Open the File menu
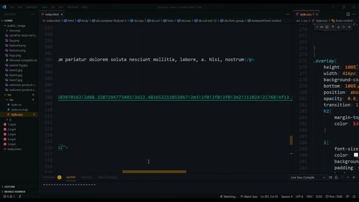359x202 pixels. 12,7
